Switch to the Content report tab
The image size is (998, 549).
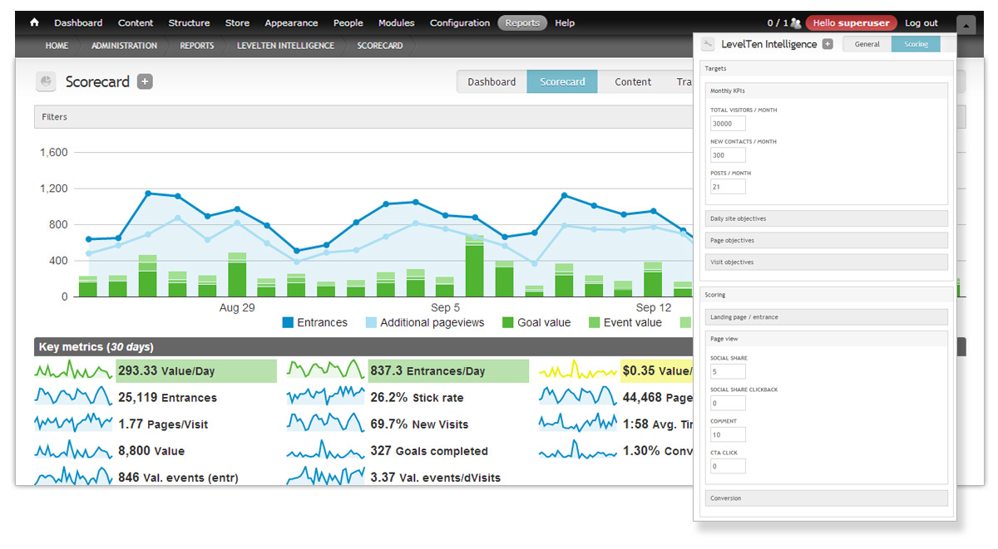pyautogui.click(x=633, y=81)
